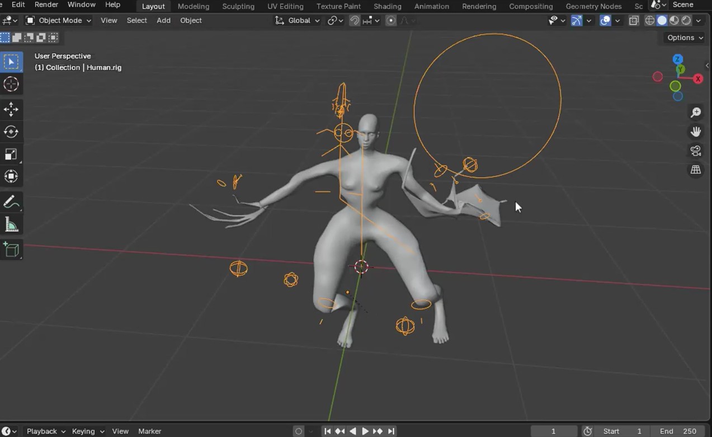The image size is (712, 437).
Task: Select the Annotate pencil tool
Action: [11, 202]
